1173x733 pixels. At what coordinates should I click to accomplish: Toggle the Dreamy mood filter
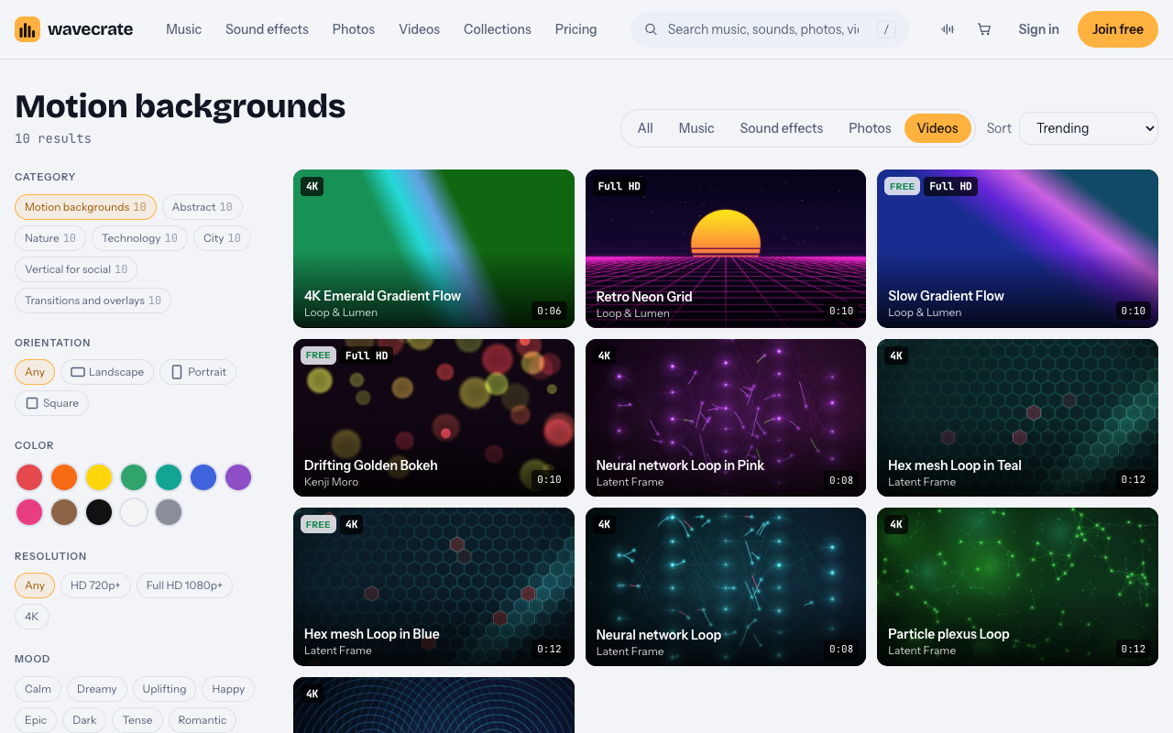tap(97, 689)
